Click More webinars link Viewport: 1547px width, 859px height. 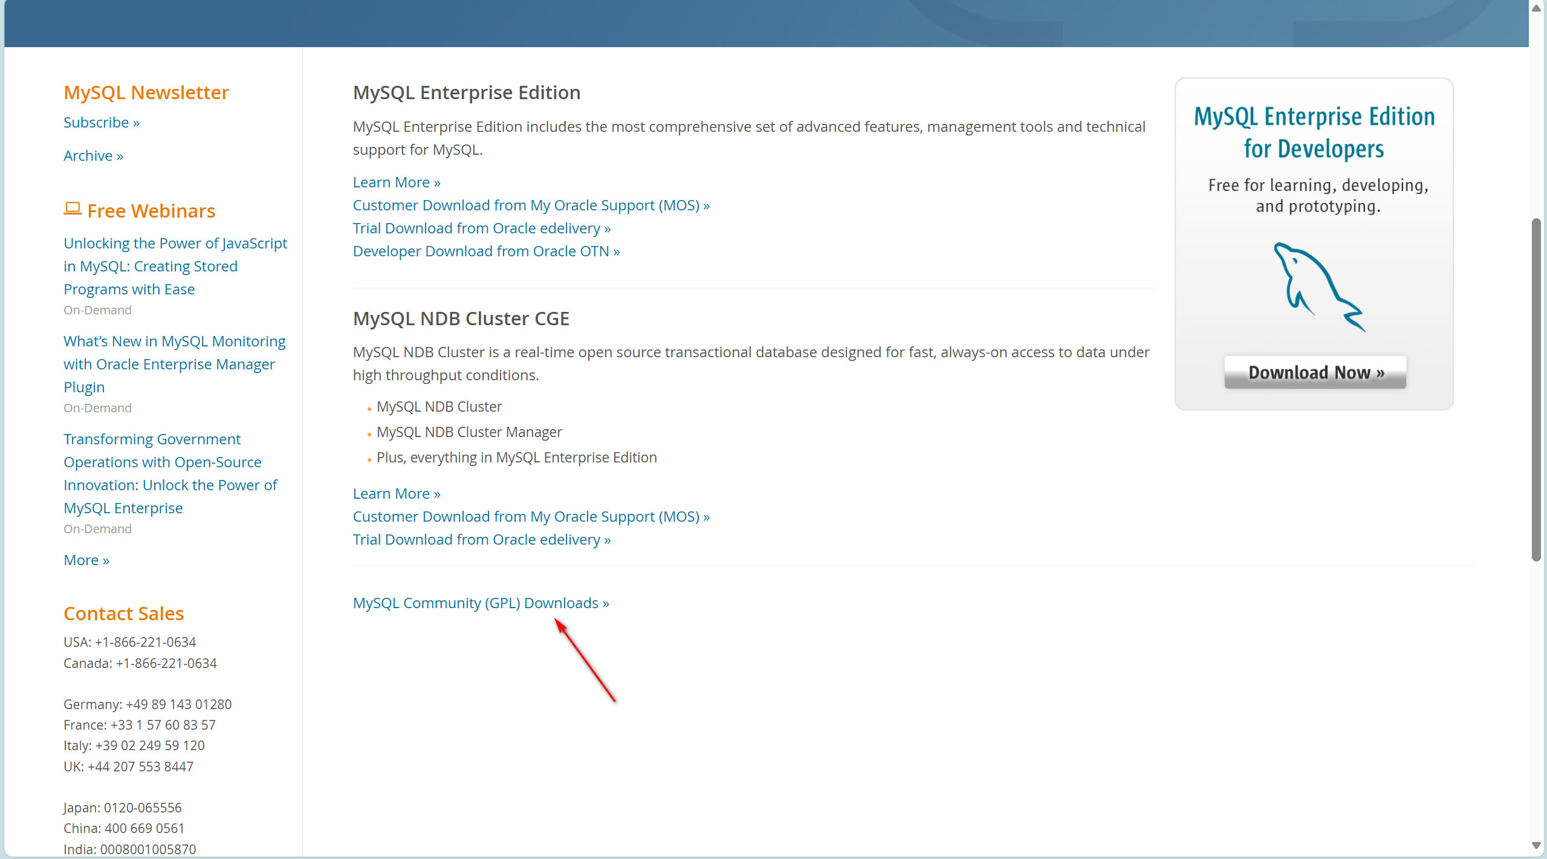point(86,560)
